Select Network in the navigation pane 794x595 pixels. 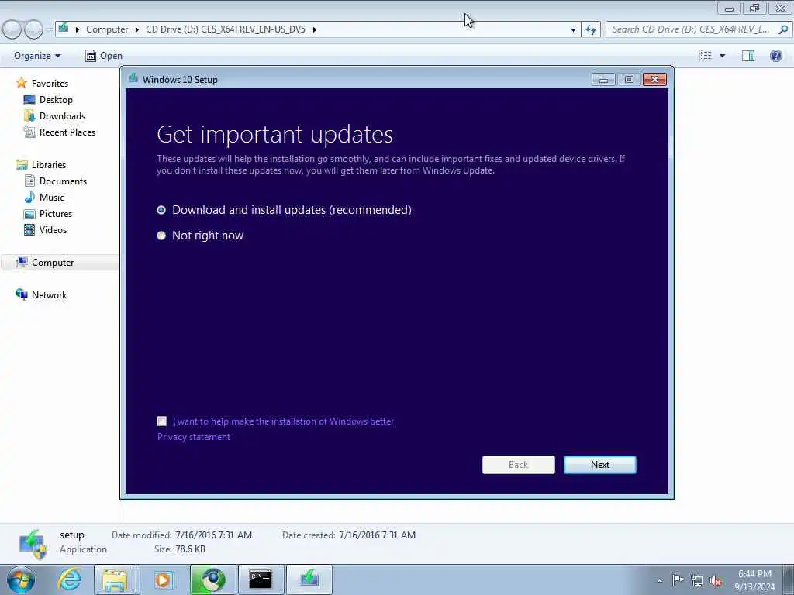[49, 294]
